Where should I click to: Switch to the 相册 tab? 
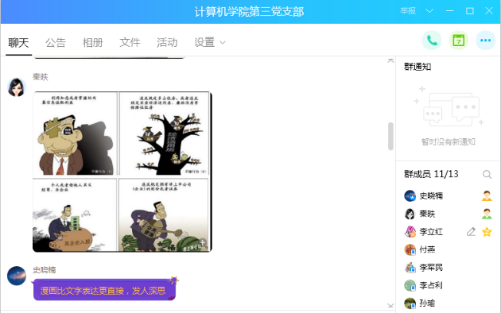pyautogui.click(x=93, y=42)
